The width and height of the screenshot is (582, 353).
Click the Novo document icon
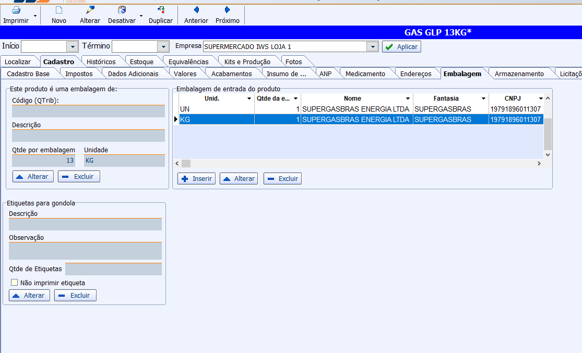[59, 10]
